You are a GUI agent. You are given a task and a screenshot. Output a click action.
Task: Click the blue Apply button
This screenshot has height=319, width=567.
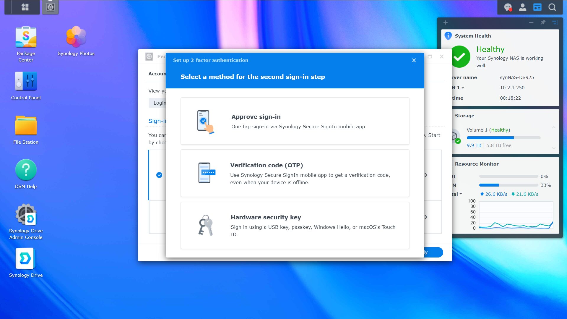(433, 252)
